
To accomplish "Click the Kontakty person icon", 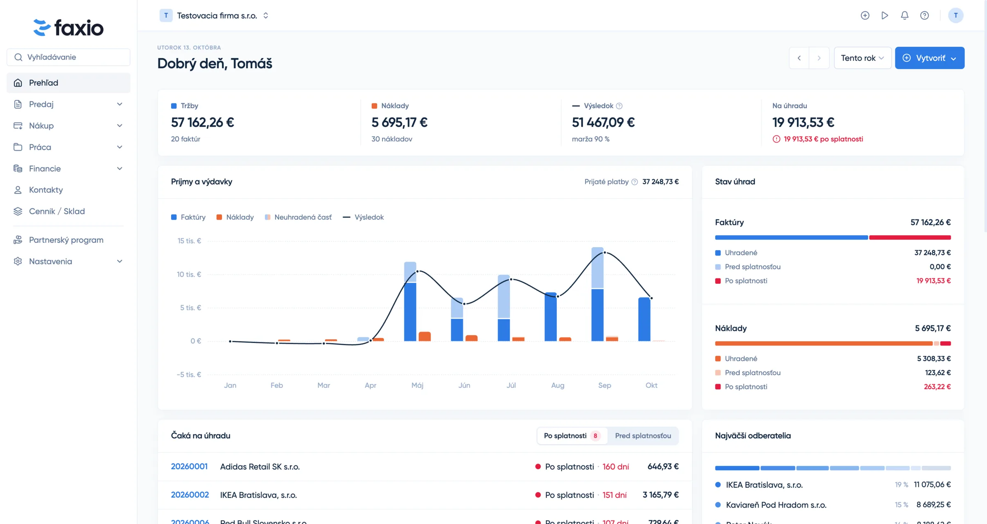I will pyautogui.click(x=18, y=190).
